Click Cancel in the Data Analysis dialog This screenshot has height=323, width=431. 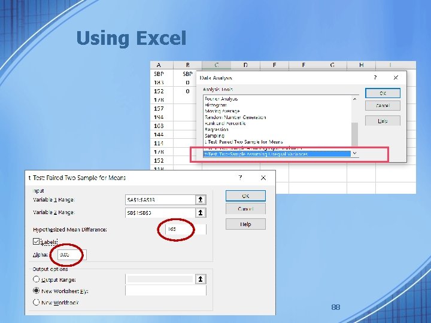(x=383, y=105)
